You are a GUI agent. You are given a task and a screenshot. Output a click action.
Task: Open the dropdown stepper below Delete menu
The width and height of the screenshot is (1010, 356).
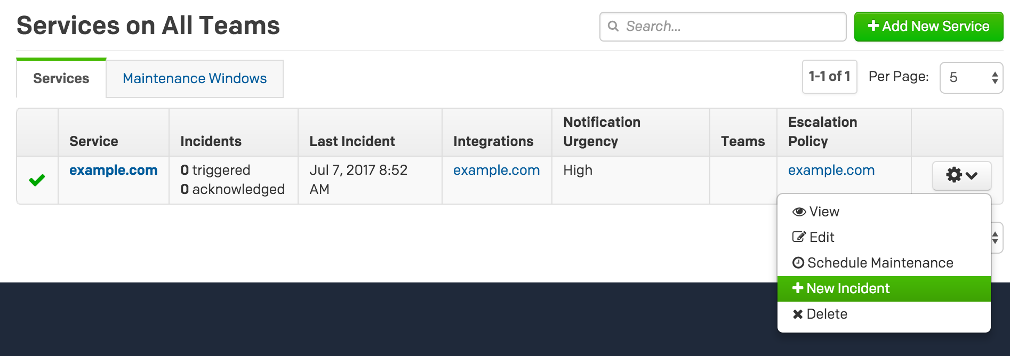(x=994, y=238)
